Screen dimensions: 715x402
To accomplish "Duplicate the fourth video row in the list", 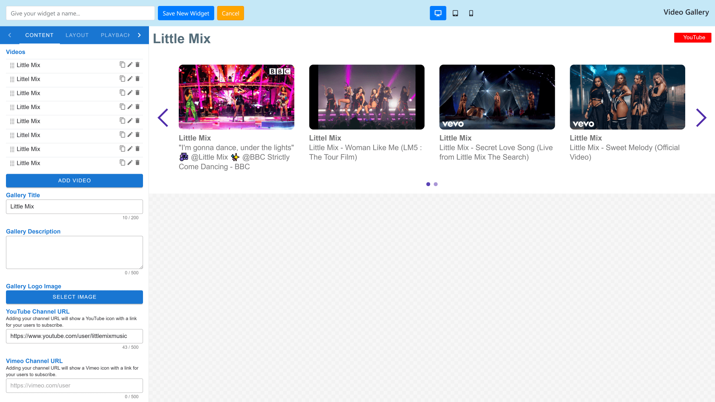I will (122, 107).
